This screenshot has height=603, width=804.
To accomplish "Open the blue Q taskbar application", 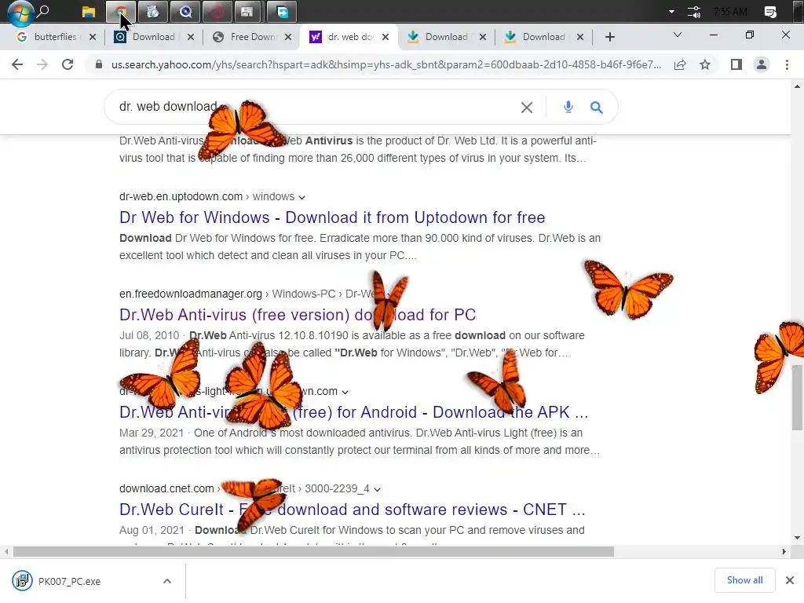I will [185, 11].
